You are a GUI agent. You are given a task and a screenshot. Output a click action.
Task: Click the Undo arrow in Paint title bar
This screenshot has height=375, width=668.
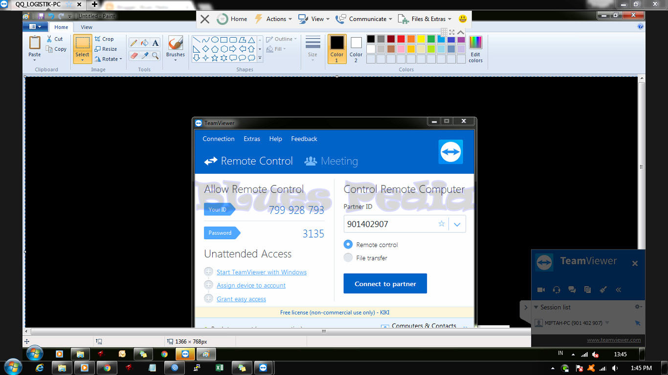click(x=51, y=16)
